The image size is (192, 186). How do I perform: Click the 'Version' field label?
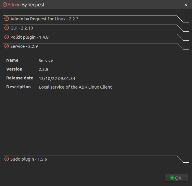coord(14,69)
